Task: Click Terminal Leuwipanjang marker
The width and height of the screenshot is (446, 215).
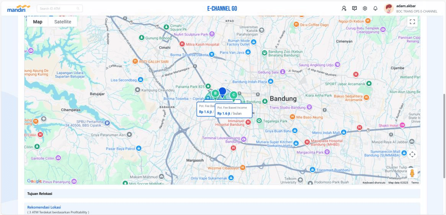Action: pyautogui.click(x=244, y=139)
